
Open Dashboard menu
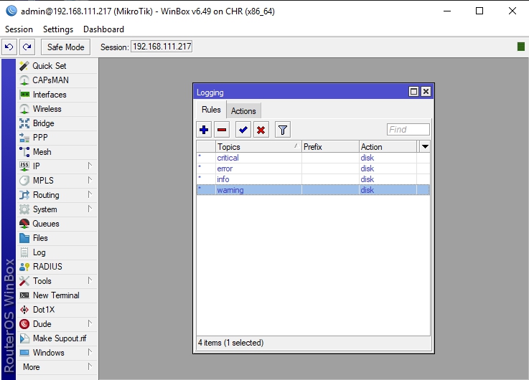[x=103, y=29]
